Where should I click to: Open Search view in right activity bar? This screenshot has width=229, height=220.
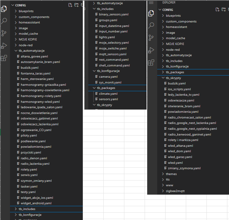point(151,26)
